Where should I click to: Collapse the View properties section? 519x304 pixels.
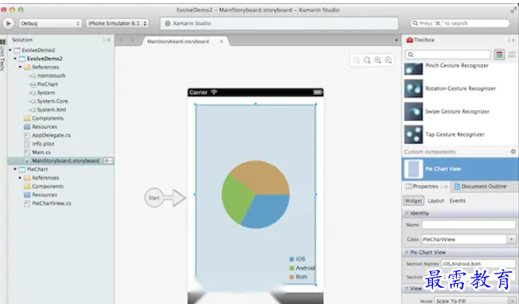pyautogui.click(x=407, y=288)
